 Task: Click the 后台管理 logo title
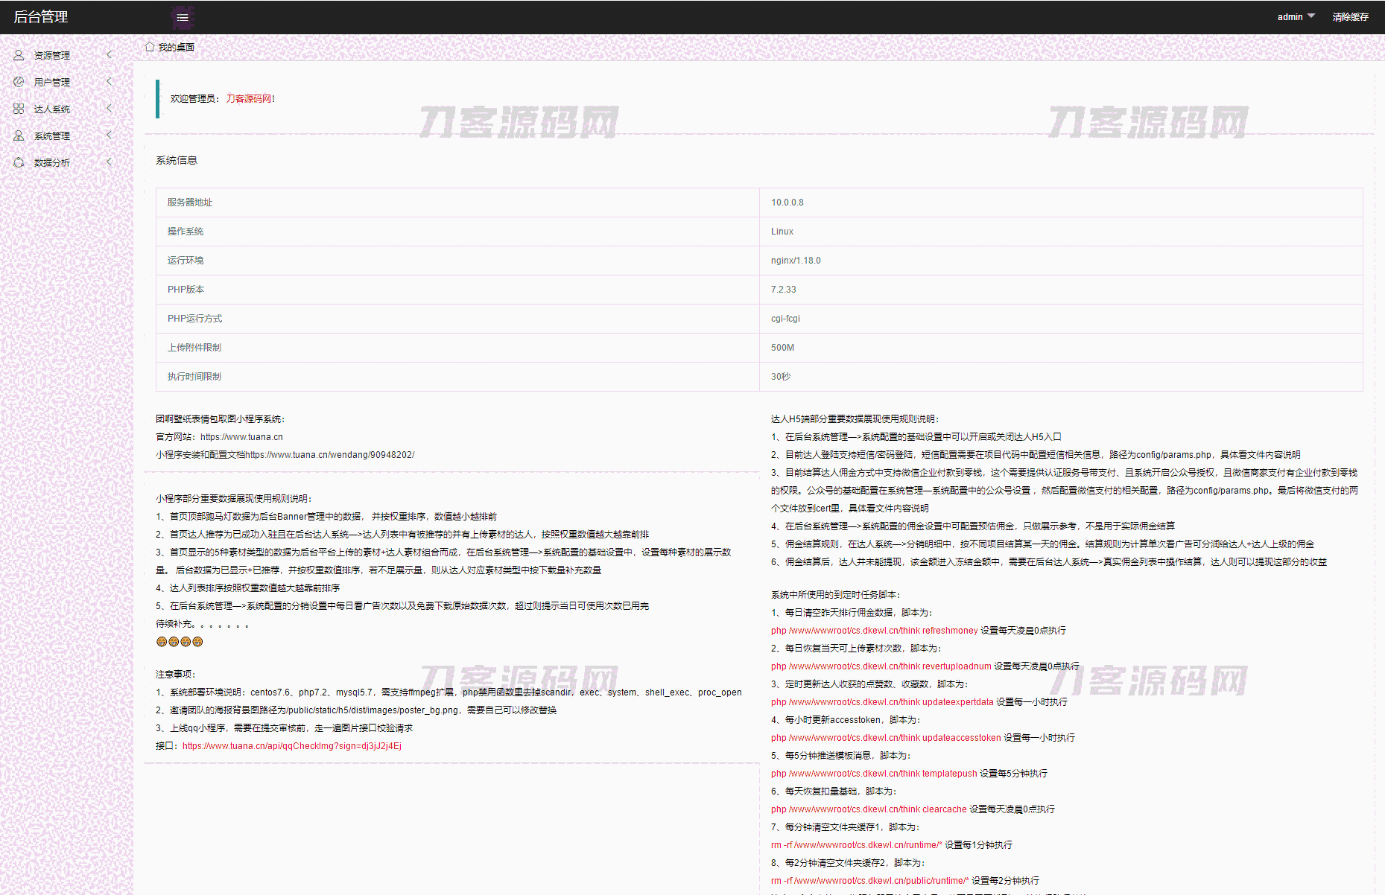(x=41, y=17)
